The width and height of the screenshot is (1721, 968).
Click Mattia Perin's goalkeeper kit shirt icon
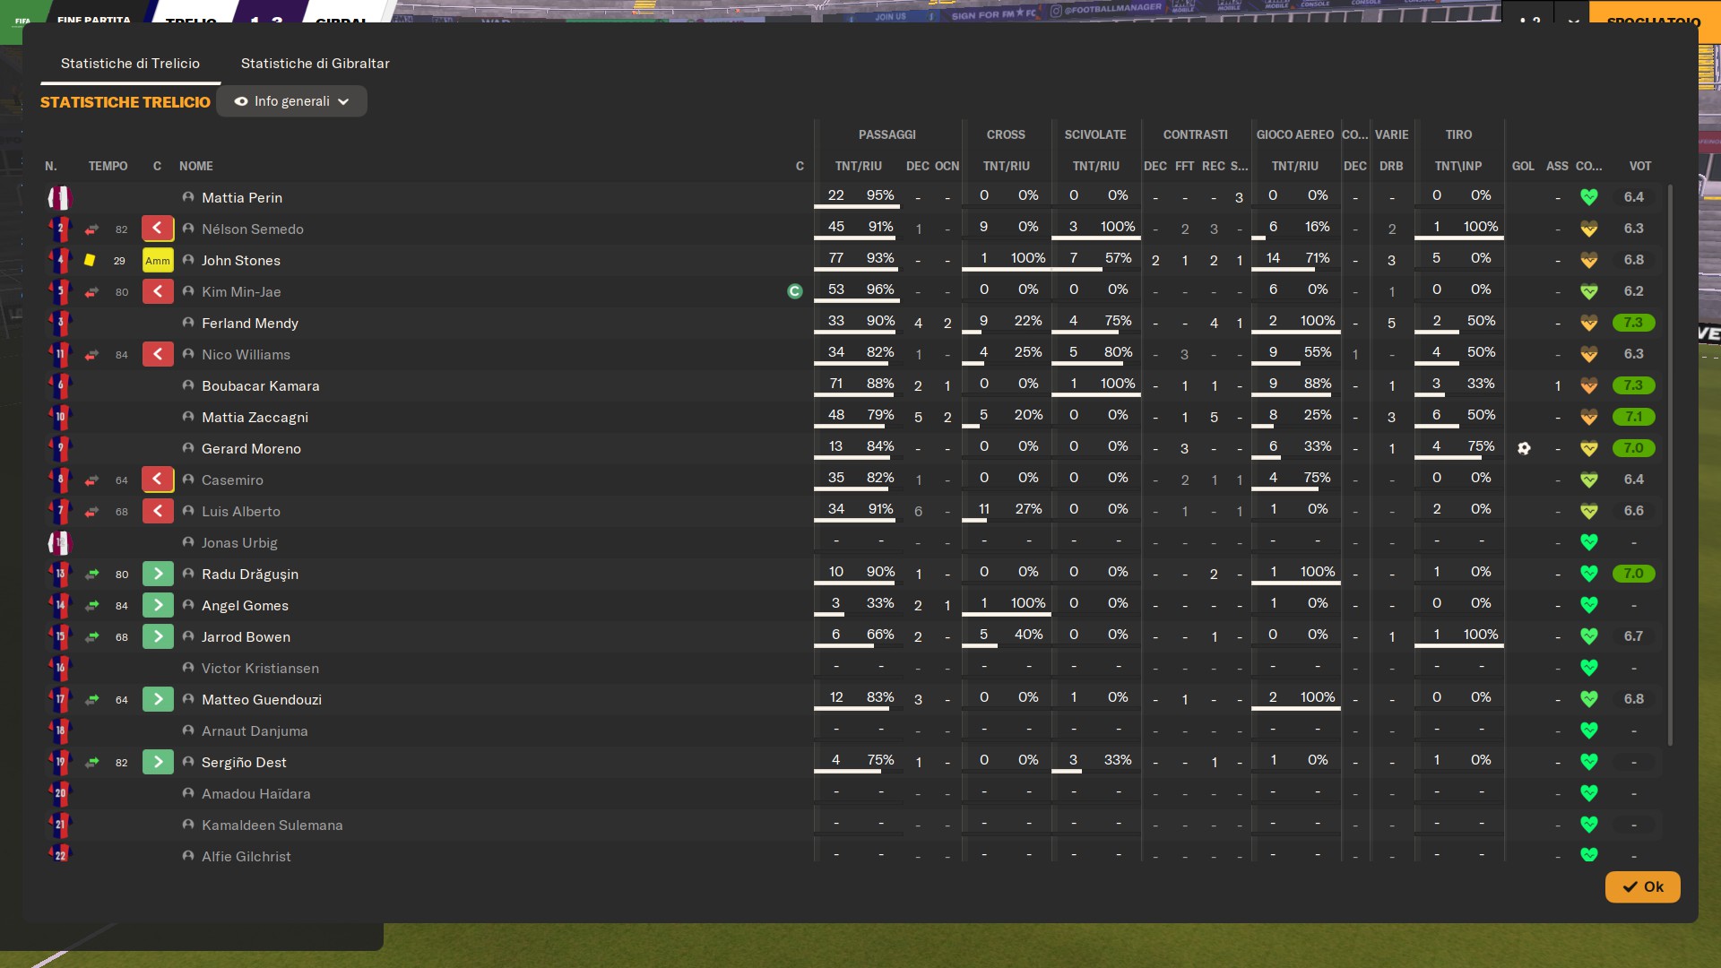59,197
